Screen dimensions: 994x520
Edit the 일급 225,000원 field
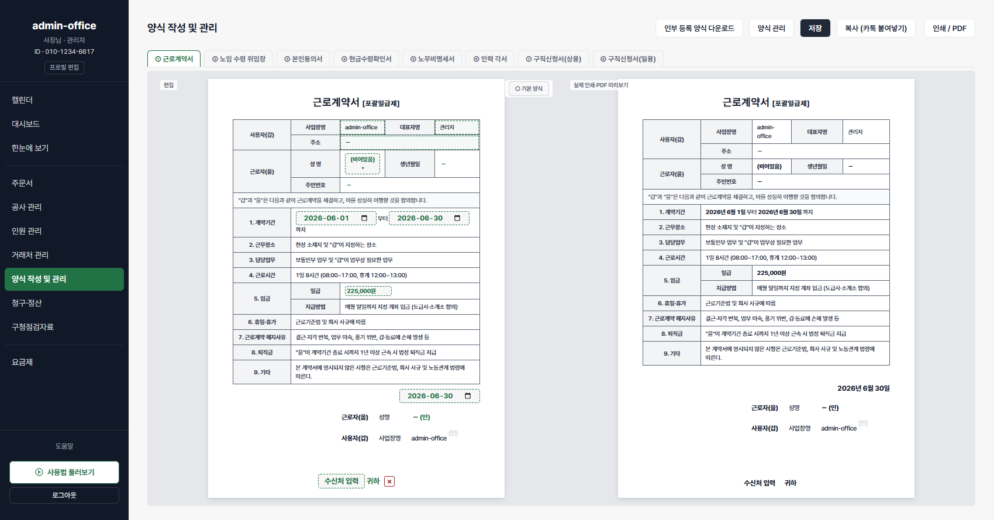pyautogui.click(x=368, y=291)
